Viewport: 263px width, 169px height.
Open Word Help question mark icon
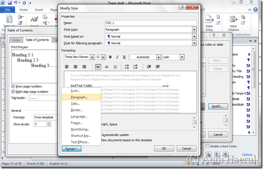[x=256, y=10]
